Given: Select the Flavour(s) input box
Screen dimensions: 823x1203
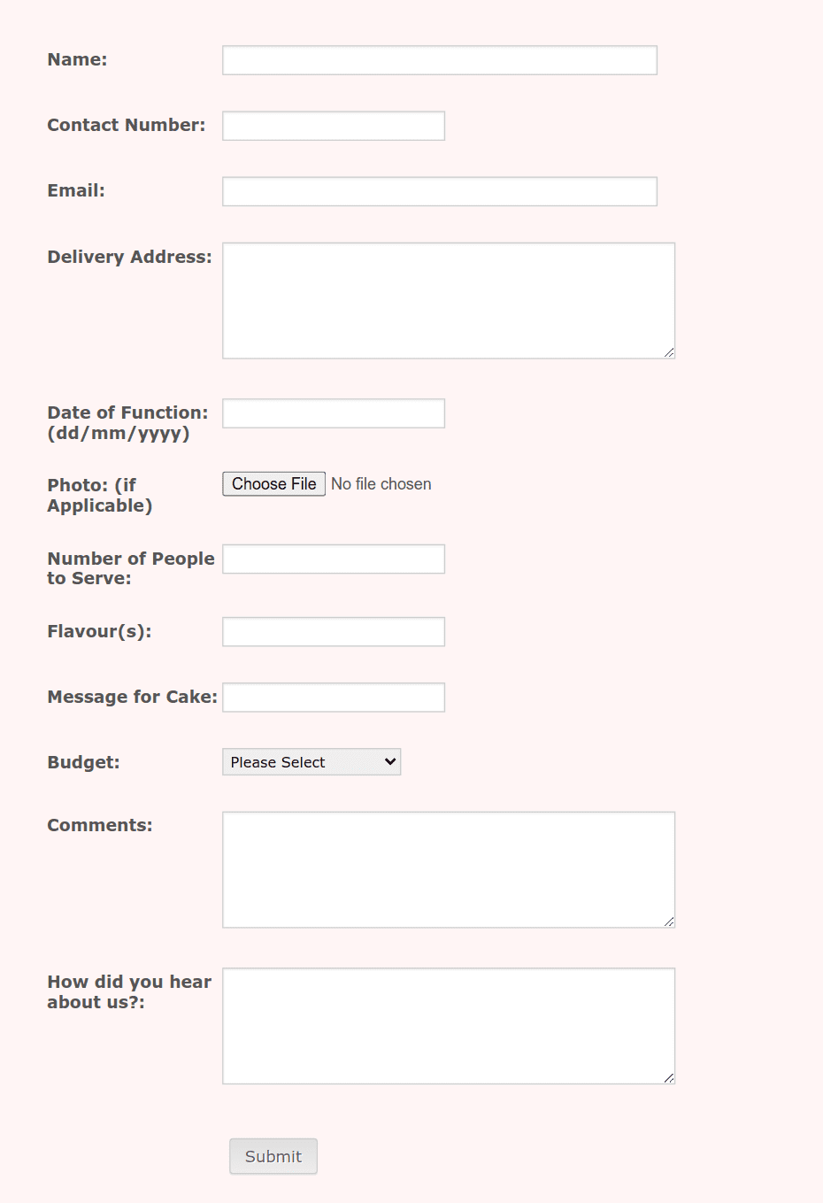Looking at the screenshot, I should pyautogui.click(x=333, y=631).
